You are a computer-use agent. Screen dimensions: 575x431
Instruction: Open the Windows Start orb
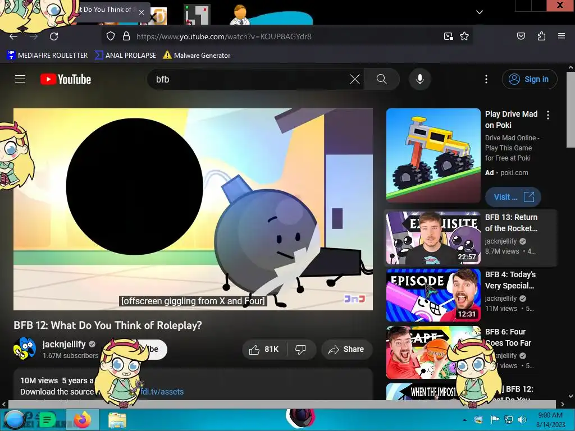click(14, 420)
